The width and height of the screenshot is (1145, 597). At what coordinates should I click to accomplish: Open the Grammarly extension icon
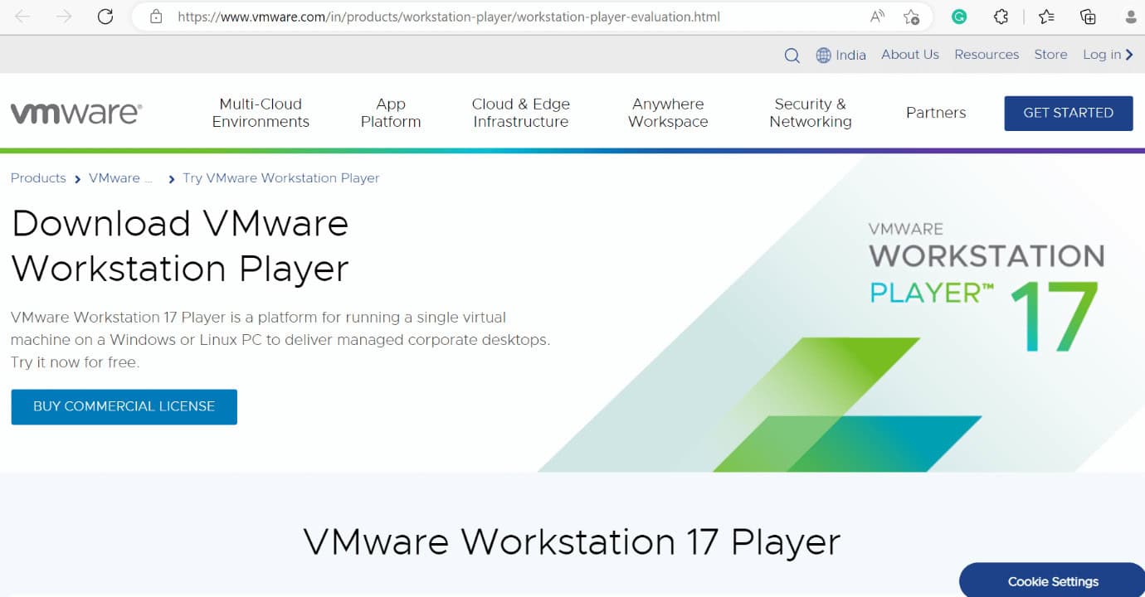[x=959, y=17]
